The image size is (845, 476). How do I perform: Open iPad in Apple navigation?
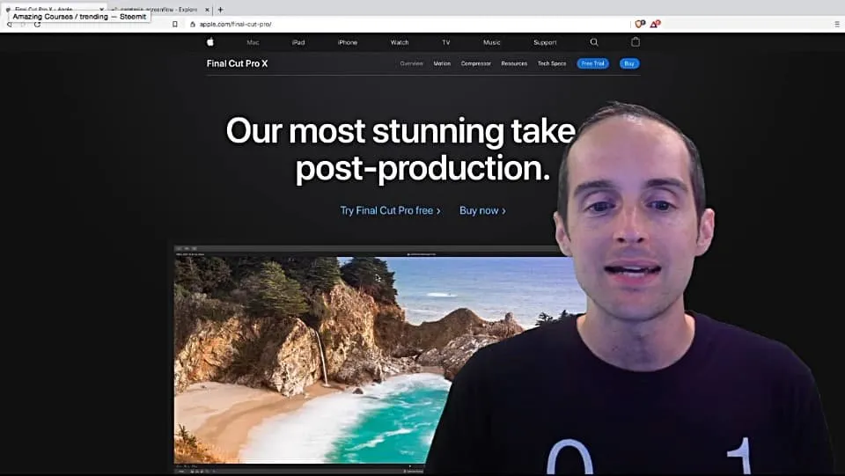(298, 42)
